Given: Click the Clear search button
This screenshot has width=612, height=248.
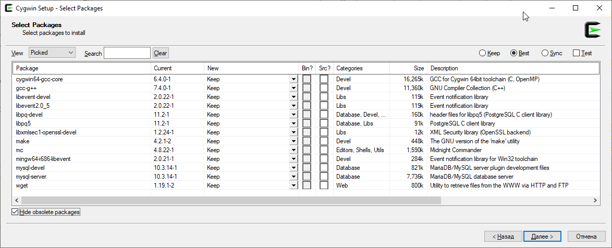Looking at the screenshot, I should click(161, 53).
